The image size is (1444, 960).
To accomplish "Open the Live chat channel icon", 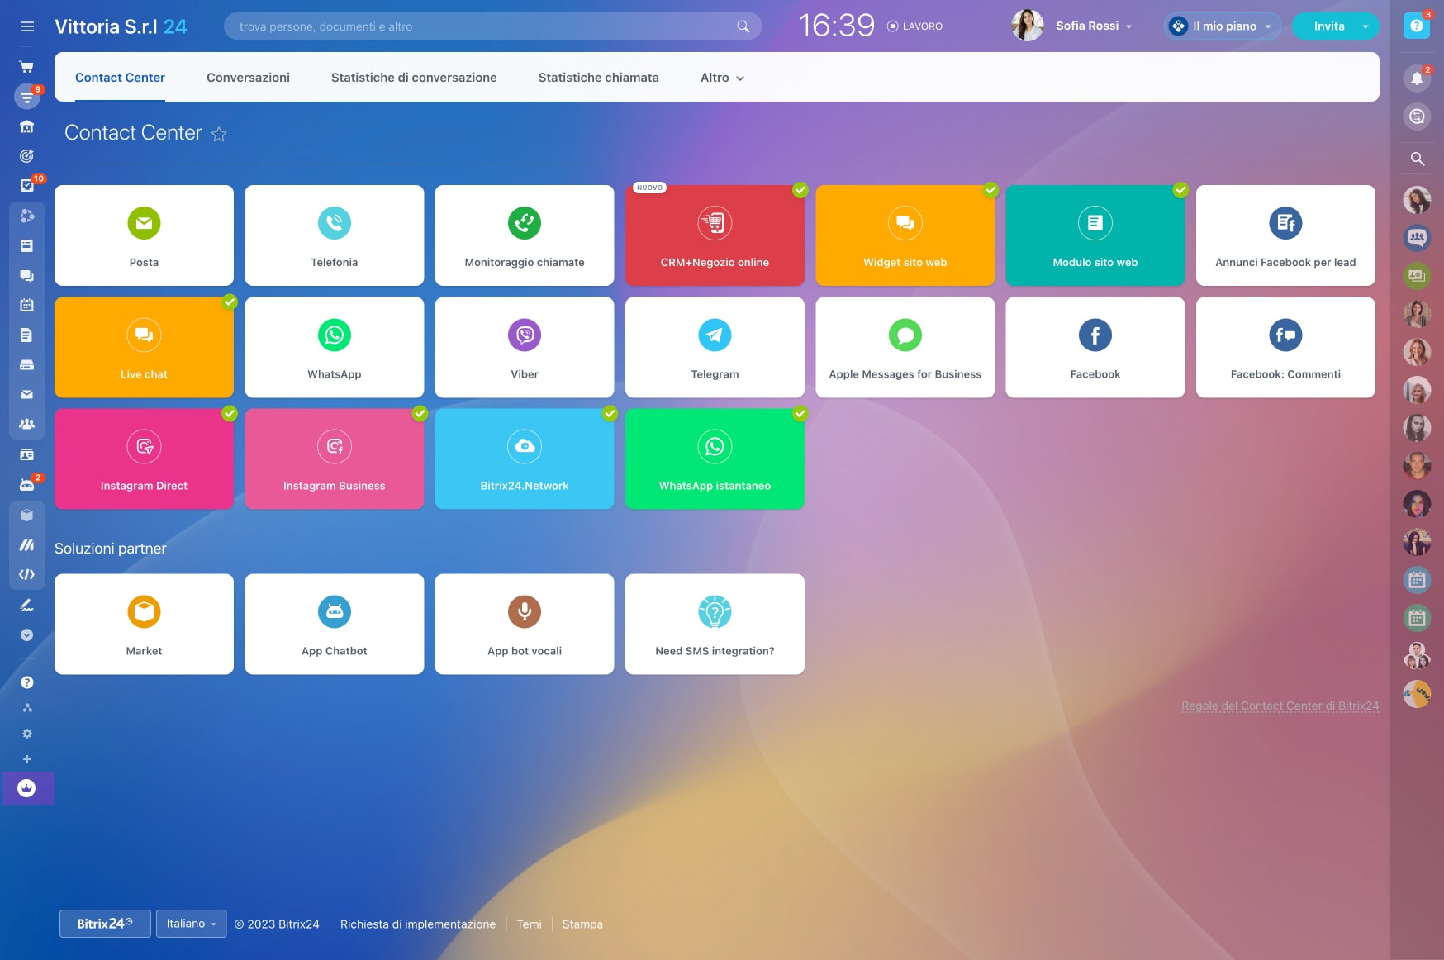I will [144, 335].
